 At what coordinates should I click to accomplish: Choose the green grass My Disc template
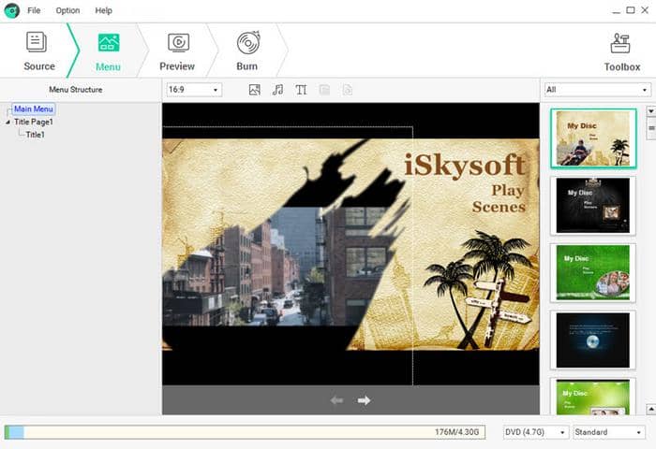[593, 272]
